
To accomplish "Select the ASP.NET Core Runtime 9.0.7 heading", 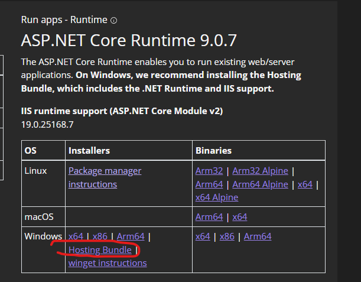I will coord(129,41).
